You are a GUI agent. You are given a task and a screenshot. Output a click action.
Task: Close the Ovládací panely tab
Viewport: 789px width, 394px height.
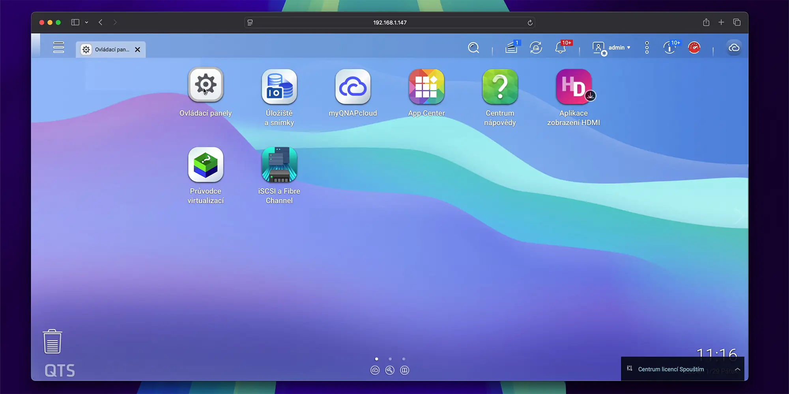[137, 50]
